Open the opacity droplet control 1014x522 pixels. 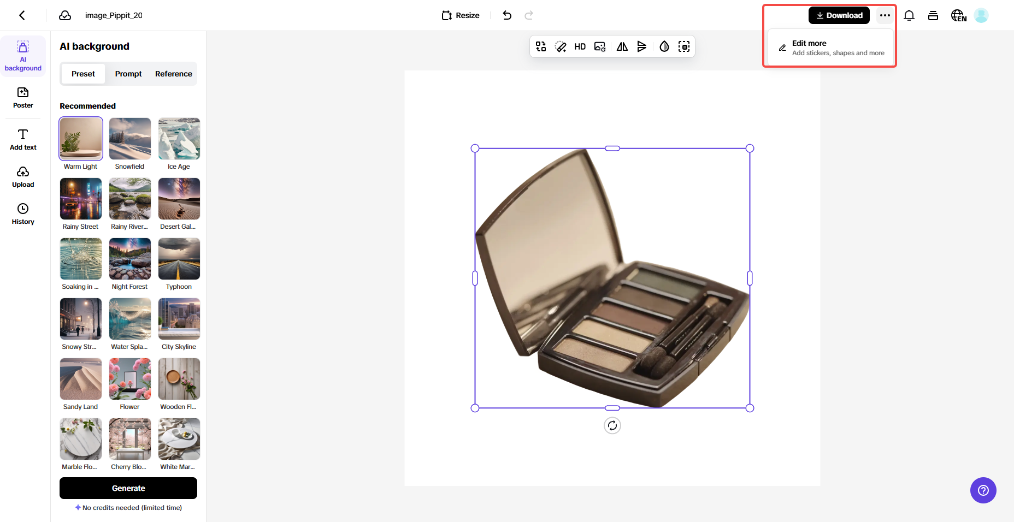(664, 46)
